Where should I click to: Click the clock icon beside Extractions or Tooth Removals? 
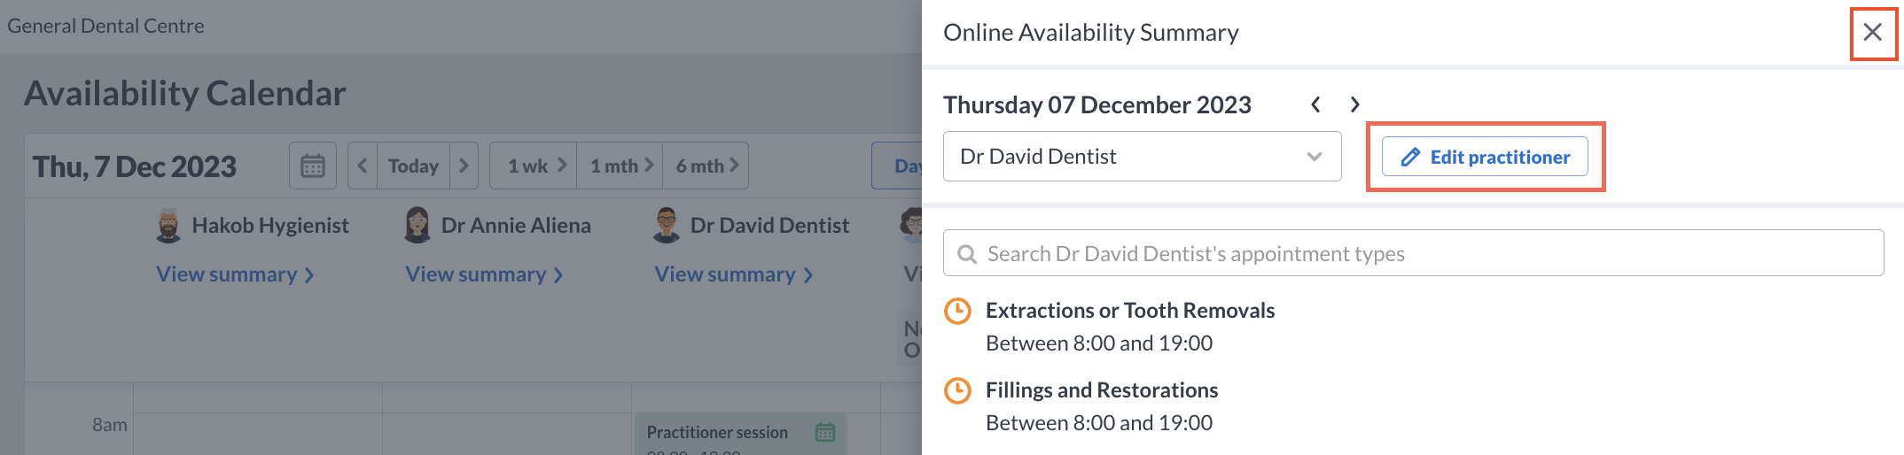[958, 311]
